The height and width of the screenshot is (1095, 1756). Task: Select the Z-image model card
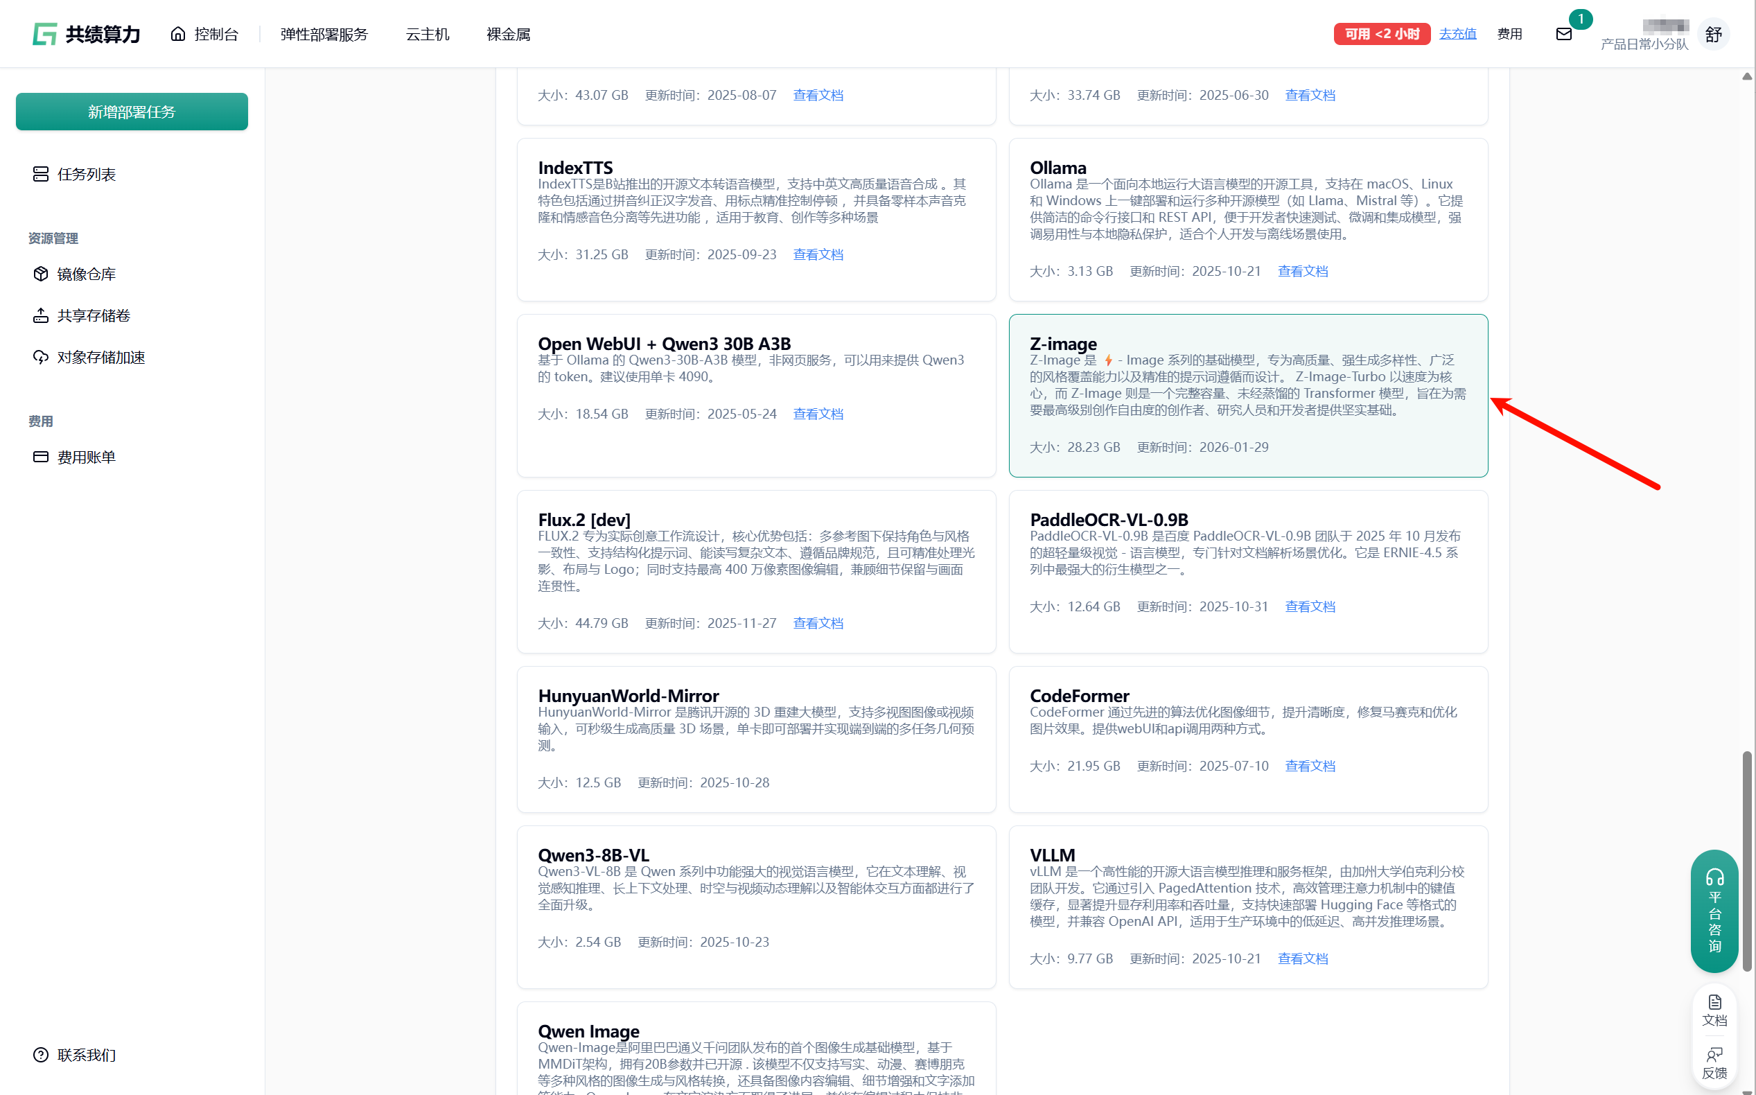tap(1247, 396)
